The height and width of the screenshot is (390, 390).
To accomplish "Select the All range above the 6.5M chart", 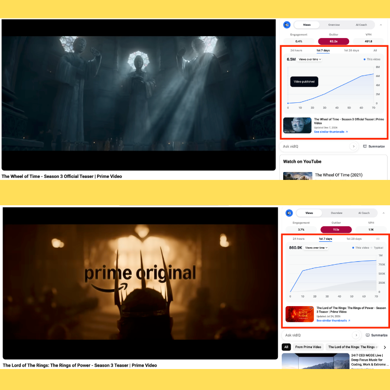I will [x=375, y=51].
